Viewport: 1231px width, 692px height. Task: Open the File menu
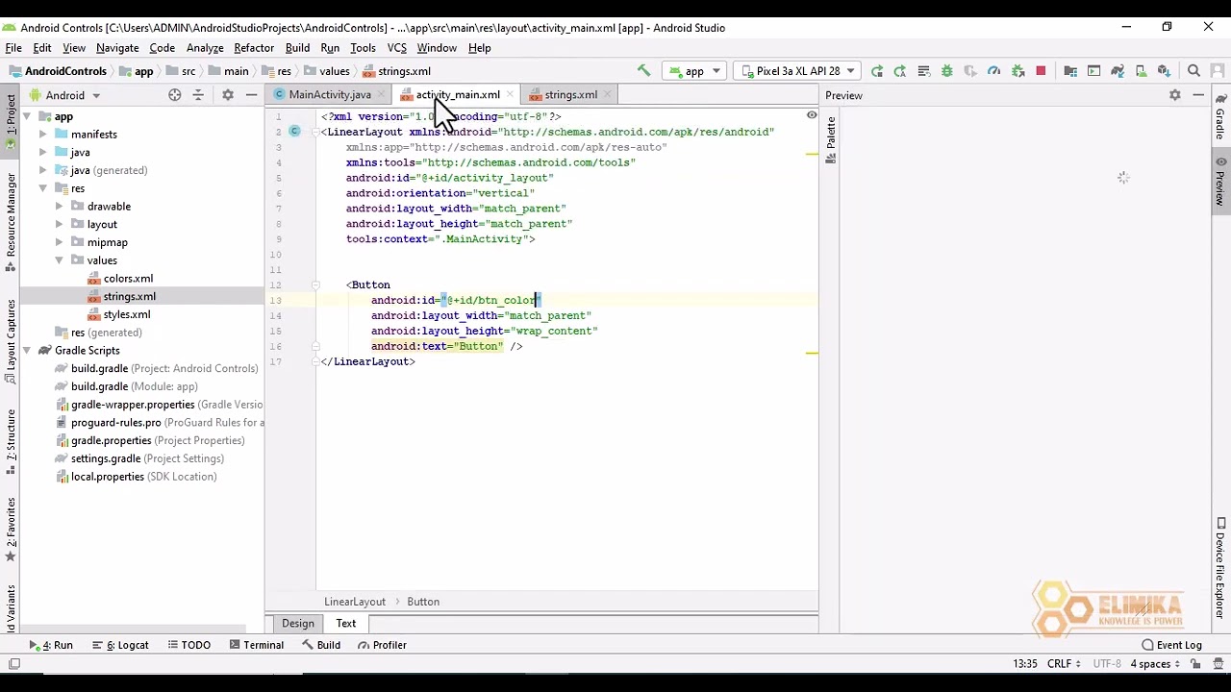[x=13, y=47]
